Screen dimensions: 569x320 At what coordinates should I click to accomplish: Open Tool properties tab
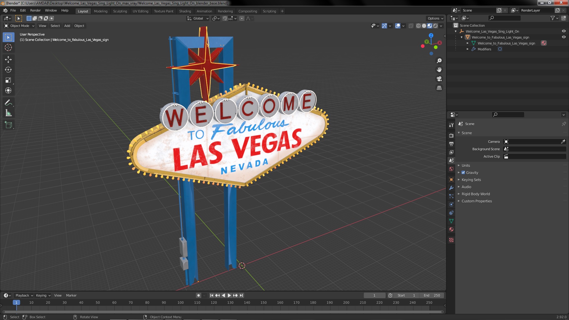pos(451,125)
